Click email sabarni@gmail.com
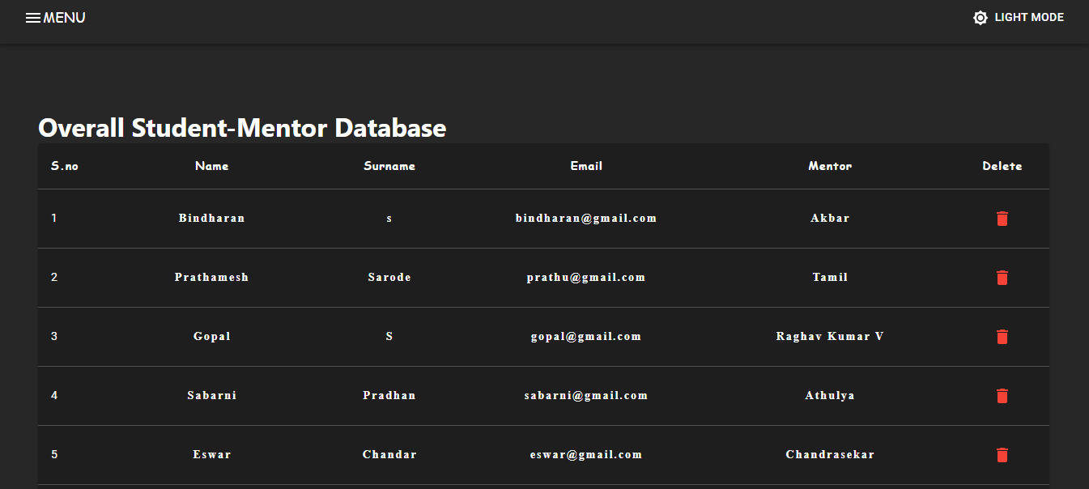The image size is (1089, 489). pyautogui.click(x=586, y=396)
